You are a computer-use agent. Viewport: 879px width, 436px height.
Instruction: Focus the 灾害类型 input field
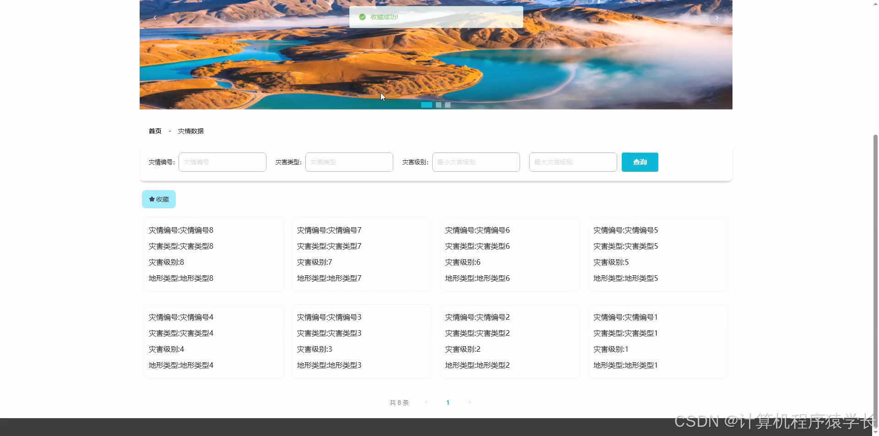pyautogui.click(x=349, y=162)
